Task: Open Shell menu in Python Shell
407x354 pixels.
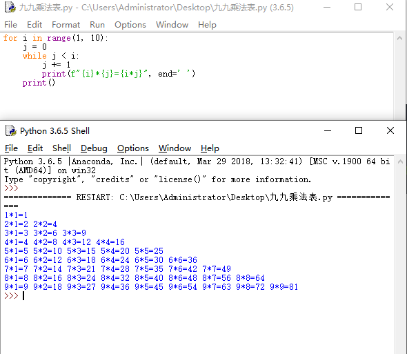Action: point(61,148)
